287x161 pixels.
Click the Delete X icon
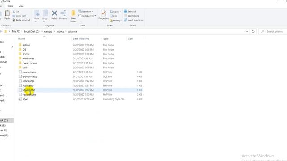[x=54, y=13]
